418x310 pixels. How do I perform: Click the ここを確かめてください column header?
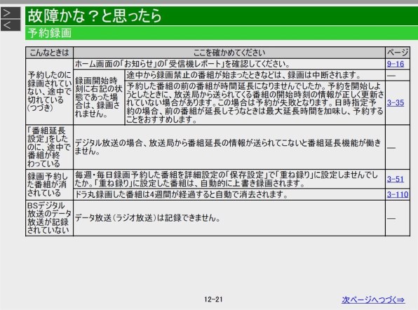(229, 53)
